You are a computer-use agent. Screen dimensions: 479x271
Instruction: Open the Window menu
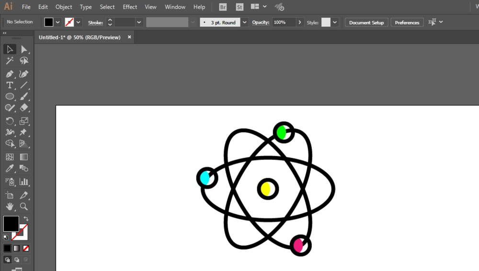pyautogui.click(x=175, y=7)
